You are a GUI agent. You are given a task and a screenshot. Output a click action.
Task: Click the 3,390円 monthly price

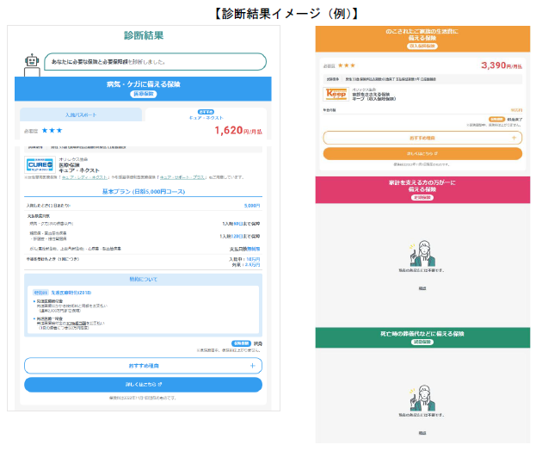[502, 65]
